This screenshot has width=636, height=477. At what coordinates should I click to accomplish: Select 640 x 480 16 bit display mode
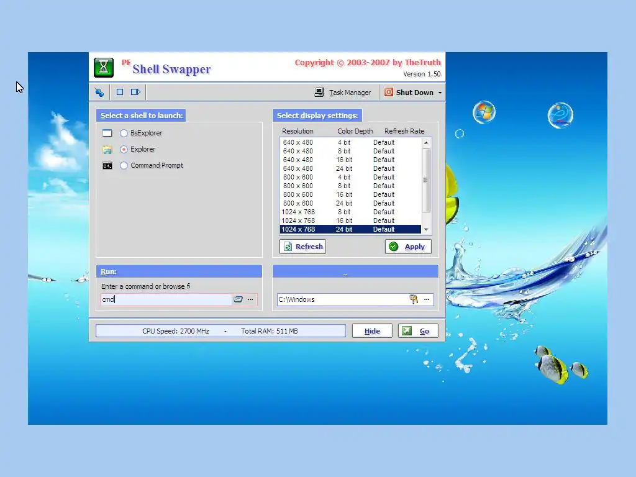point(350,160)
